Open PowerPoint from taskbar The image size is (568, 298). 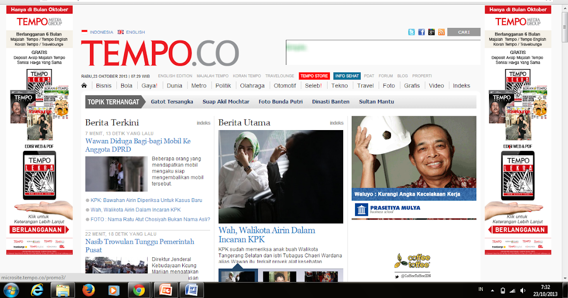(166, 290)
